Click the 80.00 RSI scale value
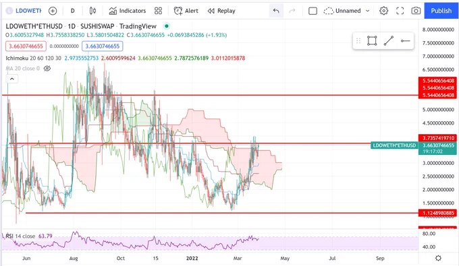This screenshot has height=266, width=459. click(429, 234)
